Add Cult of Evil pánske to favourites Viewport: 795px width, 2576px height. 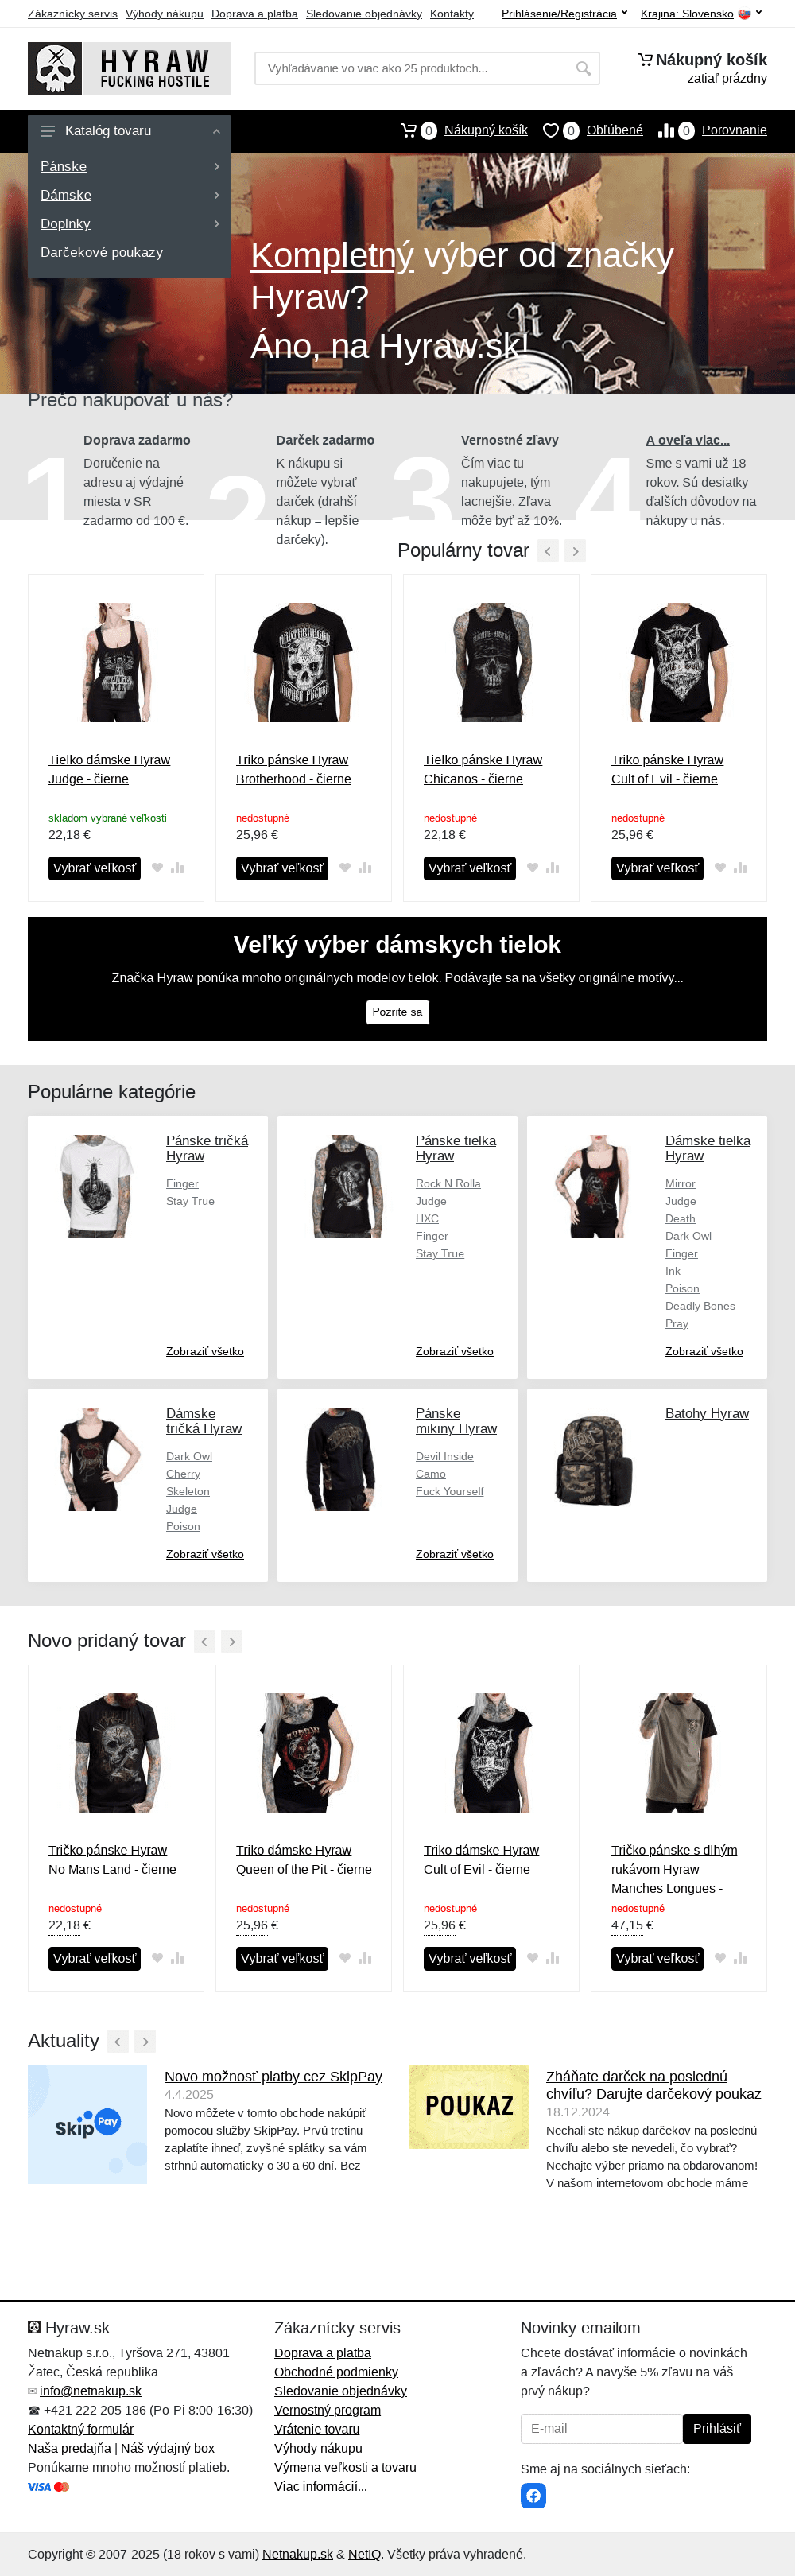pyautogui.click(x=720, y=868)
